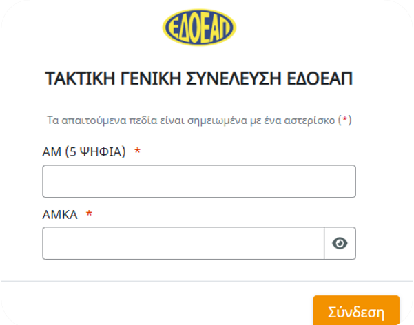Focus the five-digit member number text box
414x325 pixels.
pyautogui.click(x=199, y=181)
